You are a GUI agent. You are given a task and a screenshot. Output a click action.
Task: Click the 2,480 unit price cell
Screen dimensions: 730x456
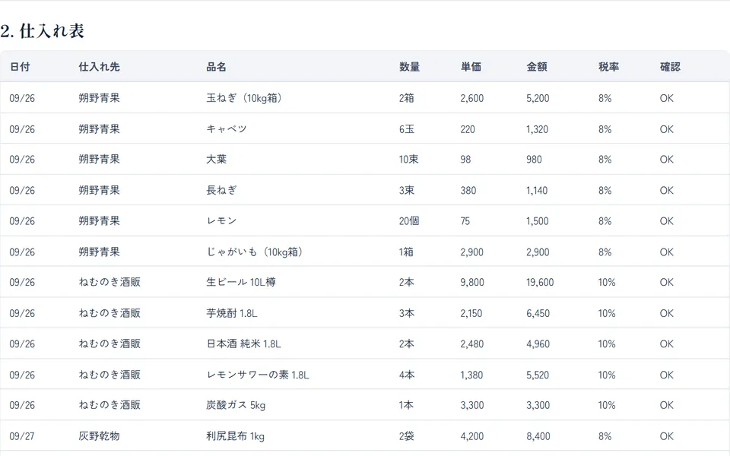472,344
